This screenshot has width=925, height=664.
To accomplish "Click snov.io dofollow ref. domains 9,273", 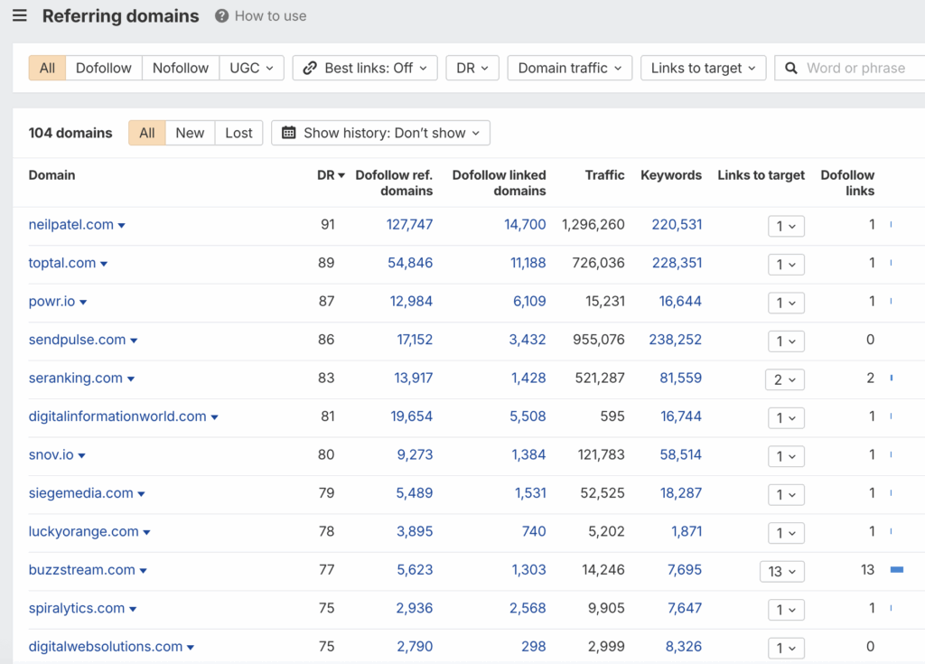I will pos(415,455).
